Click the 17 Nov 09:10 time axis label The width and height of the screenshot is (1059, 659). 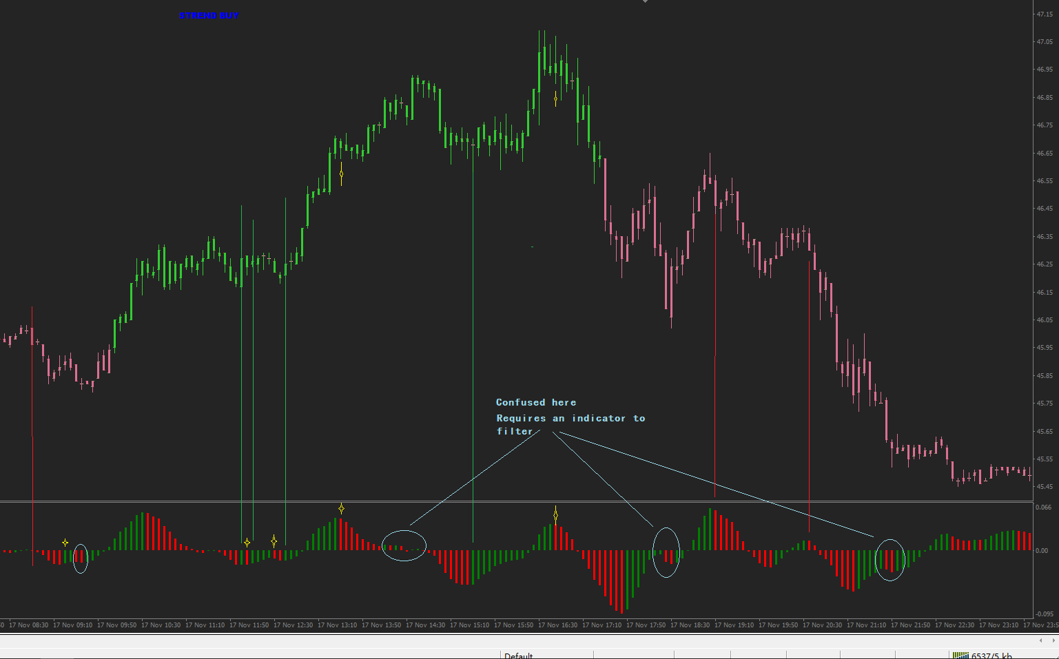coord(72,625)
